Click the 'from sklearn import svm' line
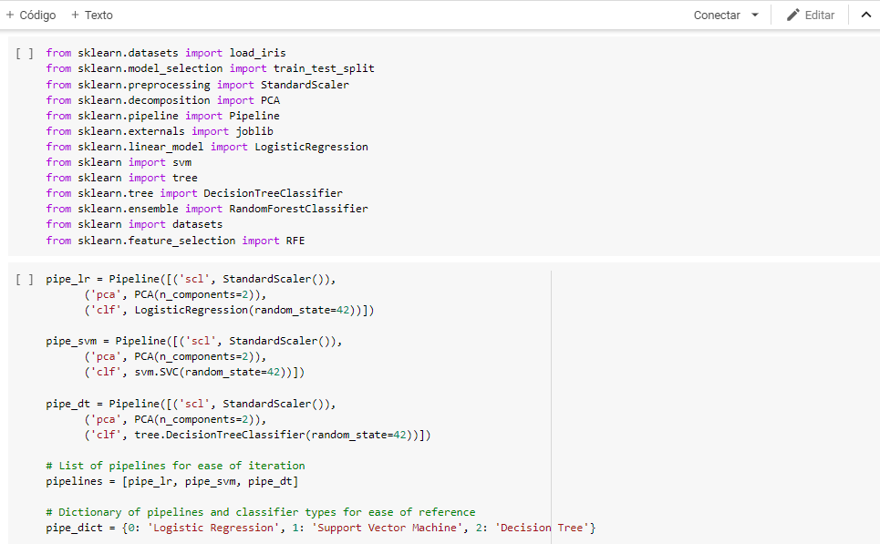The width and height of the screenshot is (880, 544). 119,162
